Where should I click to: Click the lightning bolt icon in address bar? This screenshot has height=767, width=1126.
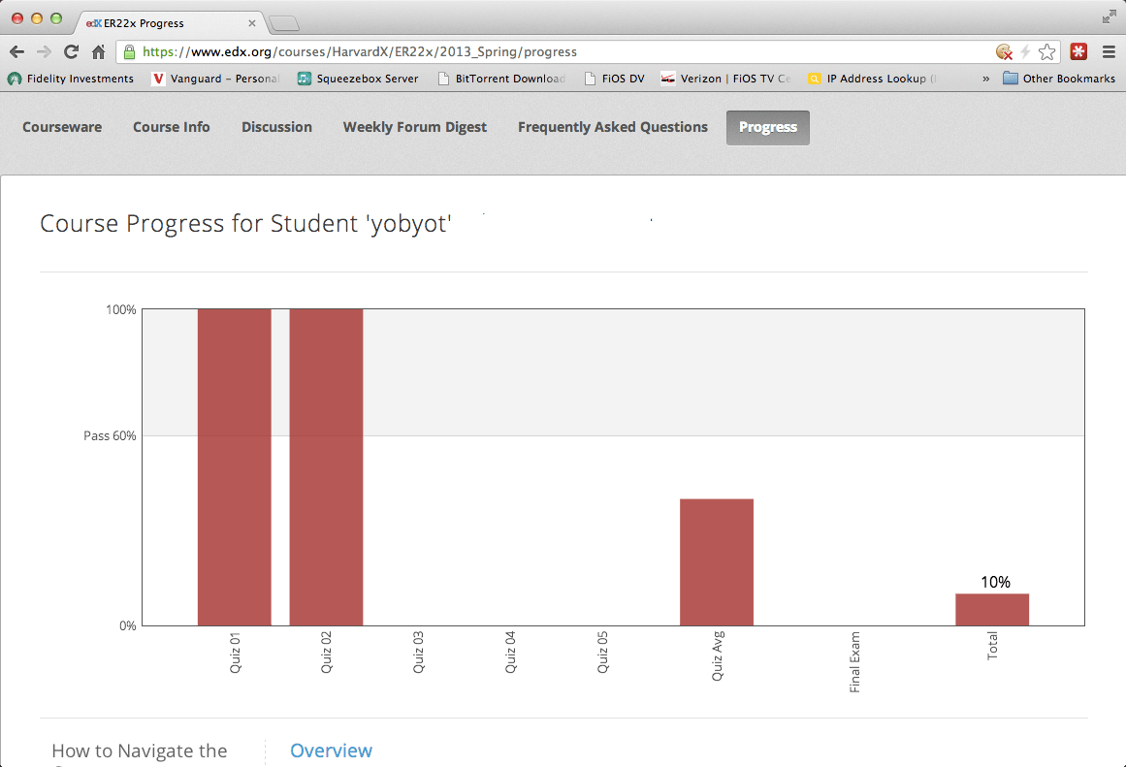[x=1025, y=51]
